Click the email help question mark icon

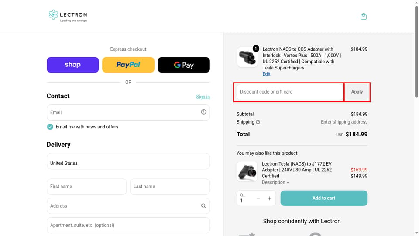click(x=204, y=112)
